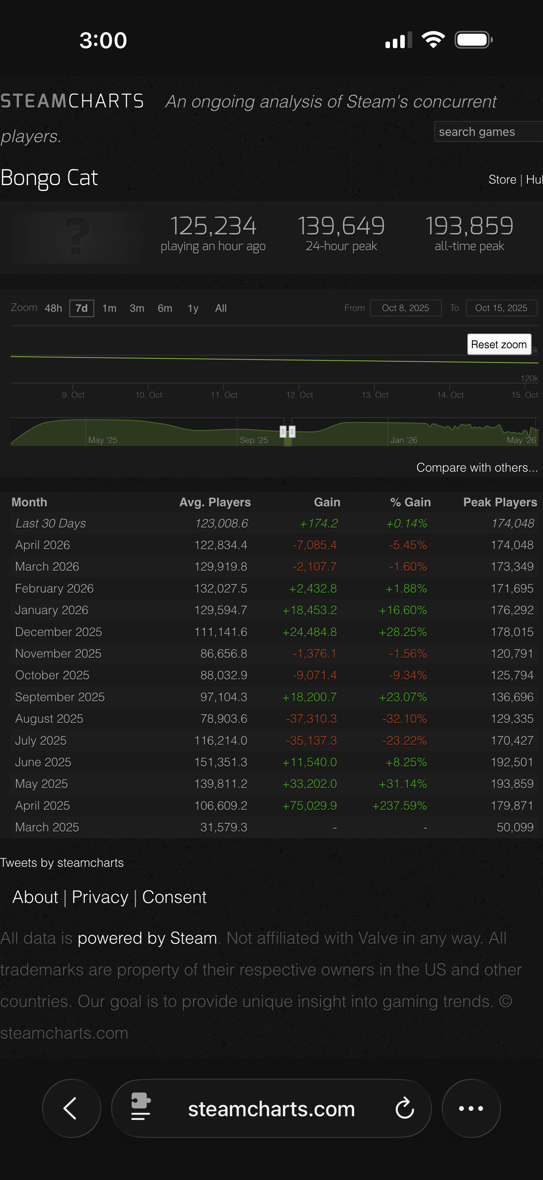Screen dimensions: 543x1180
Task: Open the browser more options menu
Action: pyautogui.click(x=471, y=1108)
